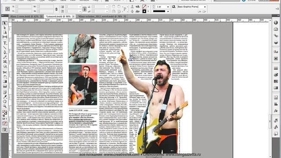Set the transform reference point grid
The height and width of the screenshot is (158, 281).
point(7,9)
